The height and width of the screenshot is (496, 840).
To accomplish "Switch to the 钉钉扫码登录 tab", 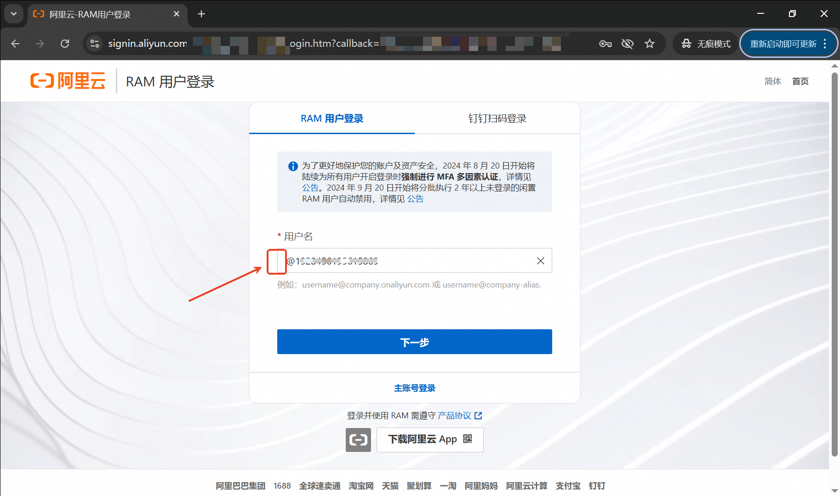I will [497, 118].
